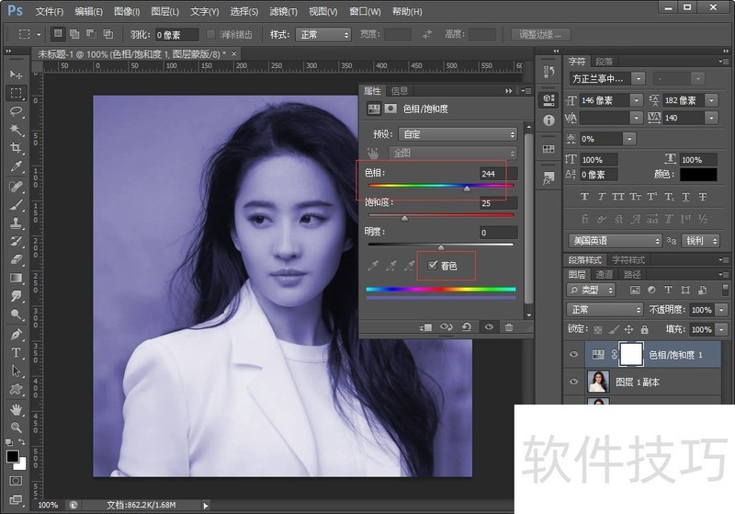Switch to the 字符样式 tab
This screenshot has width=735, height=514.
[628, 260]
